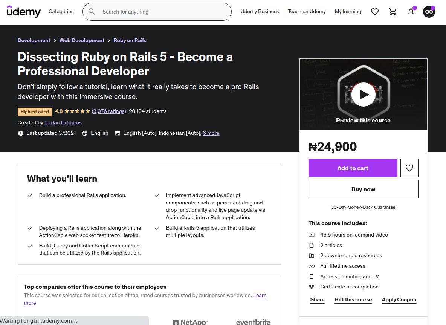Click Gift this course
446x325 pixels.
[353, 299]
